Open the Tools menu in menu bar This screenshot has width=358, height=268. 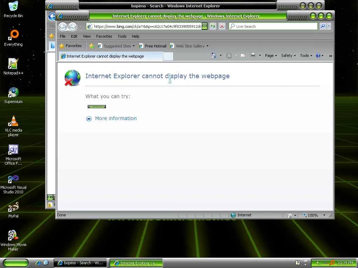122,36
